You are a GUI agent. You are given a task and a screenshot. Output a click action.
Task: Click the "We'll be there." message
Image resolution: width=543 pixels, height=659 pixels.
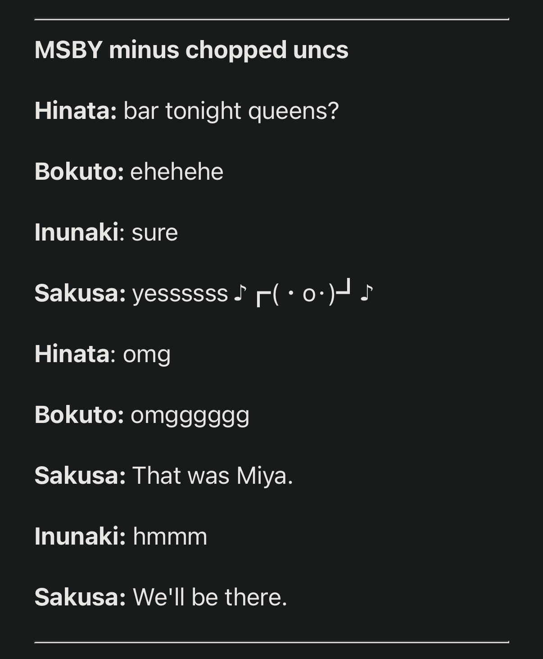(210, 597)
